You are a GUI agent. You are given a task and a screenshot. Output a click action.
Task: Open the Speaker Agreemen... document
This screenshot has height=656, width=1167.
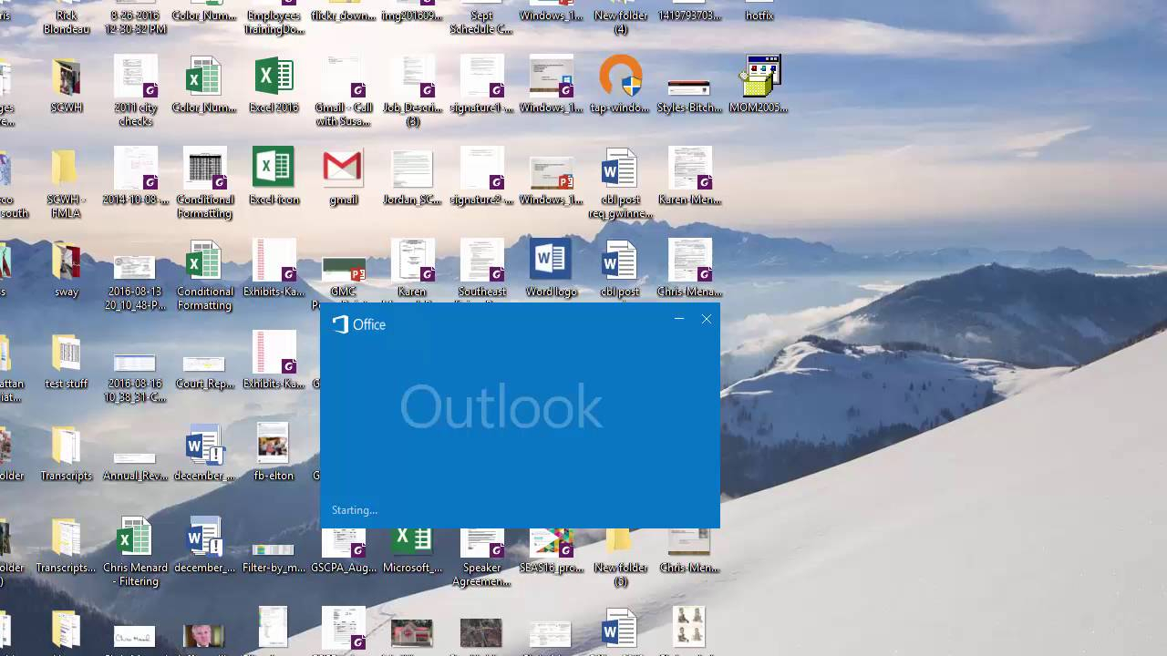pos(481,541)
